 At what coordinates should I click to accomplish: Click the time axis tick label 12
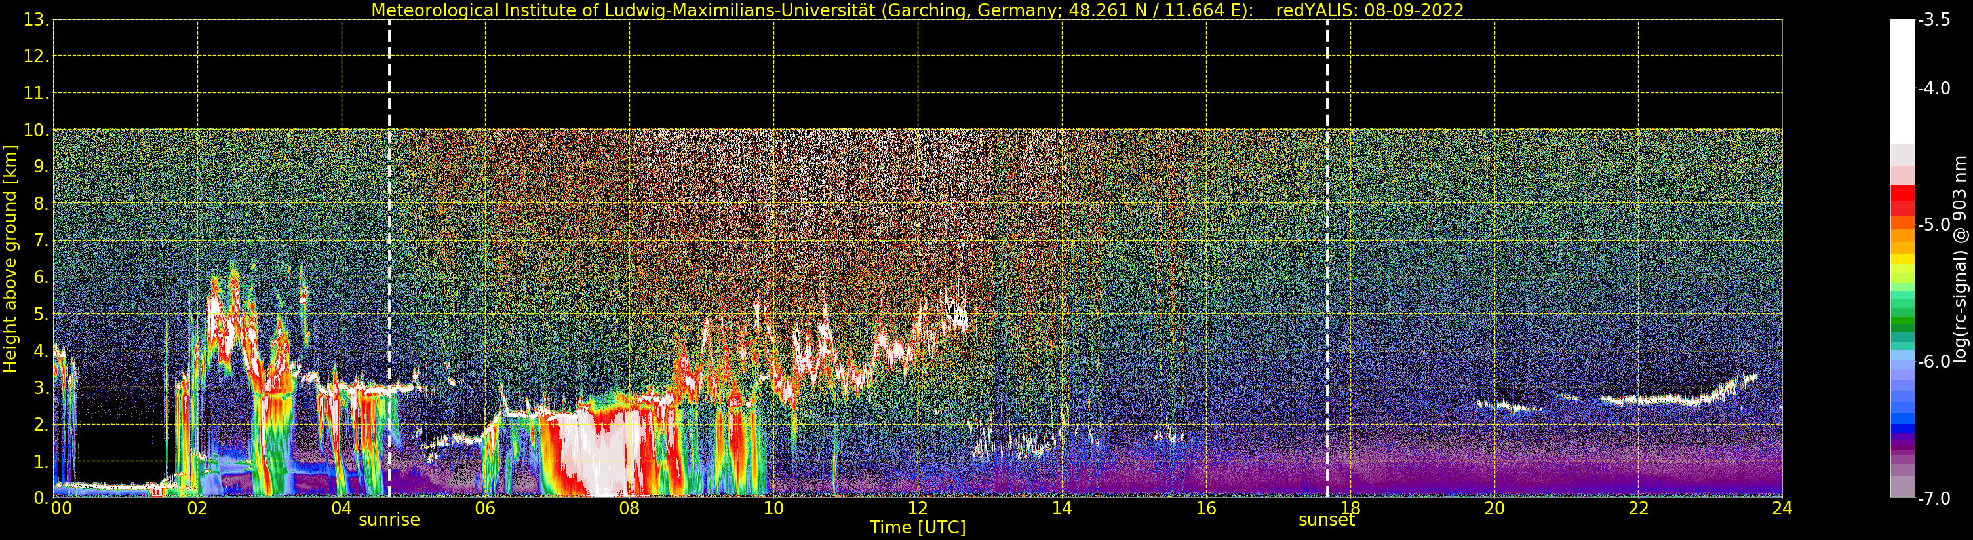(918, 509)
